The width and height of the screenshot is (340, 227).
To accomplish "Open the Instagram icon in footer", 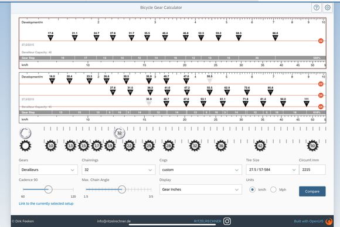I will tap(227, 221).
